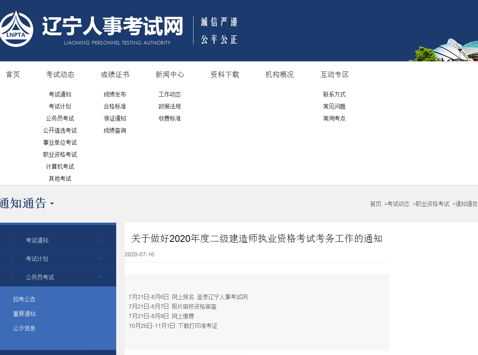This screenshot has height=355, width=478.
Task: Open 联系方式 submenu link
Action: pos(335,94)
